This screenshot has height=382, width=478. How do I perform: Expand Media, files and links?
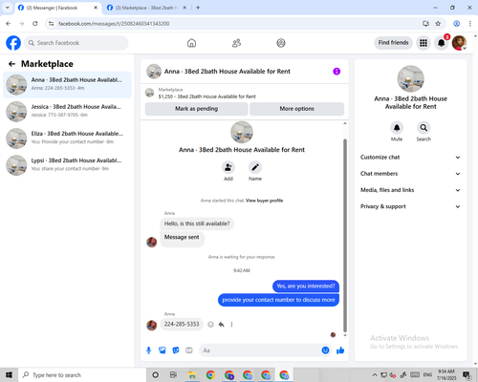coord(410,190)
